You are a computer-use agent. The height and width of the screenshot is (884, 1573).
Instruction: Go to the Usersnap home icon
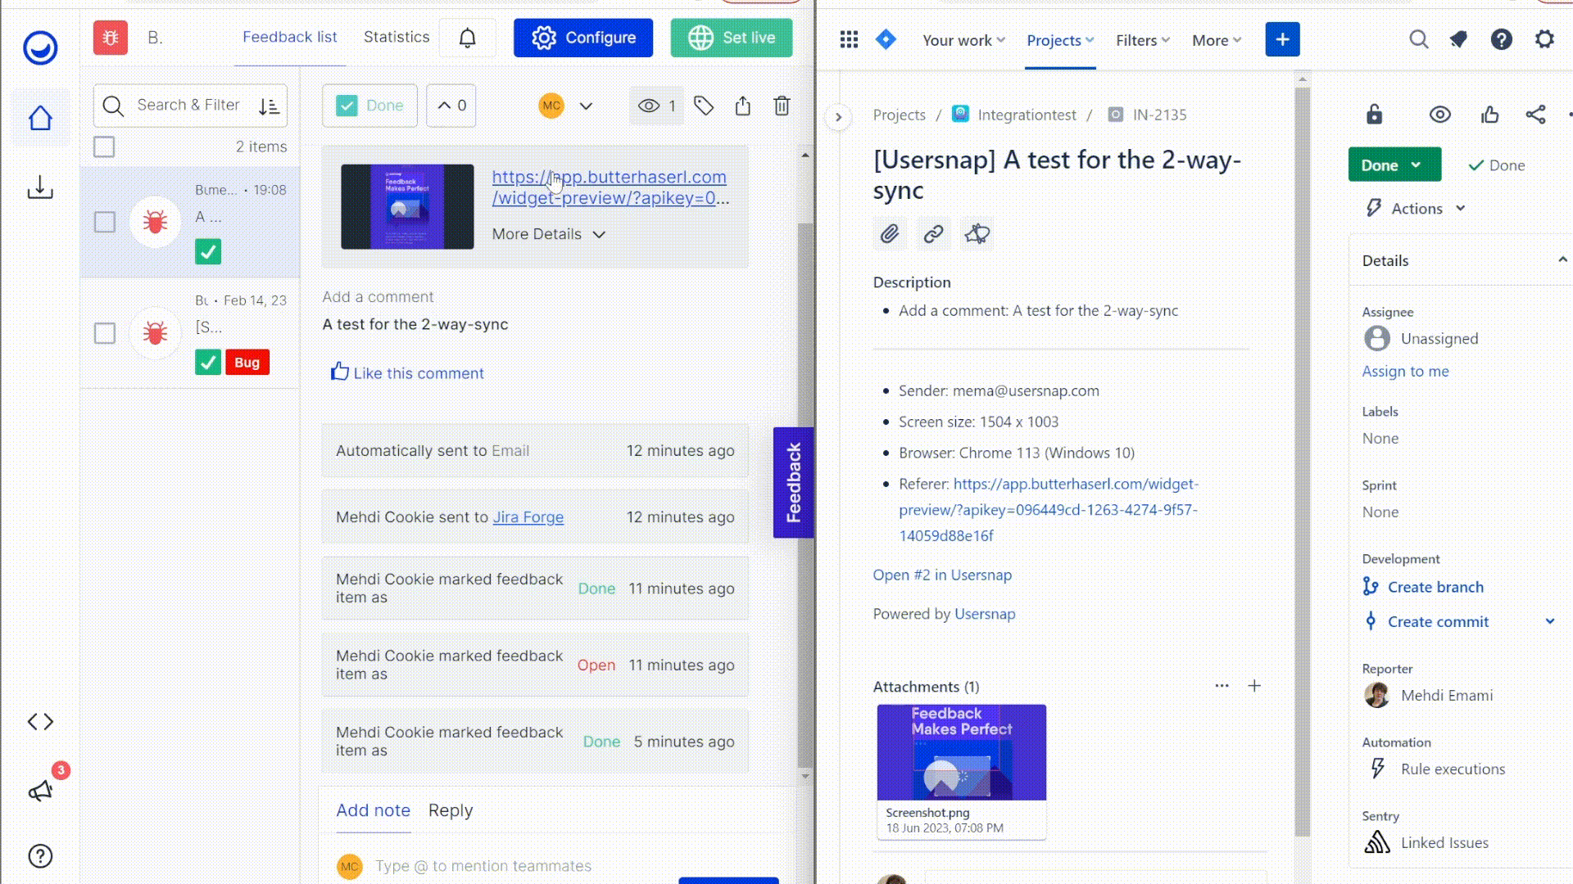click(40, 119)
